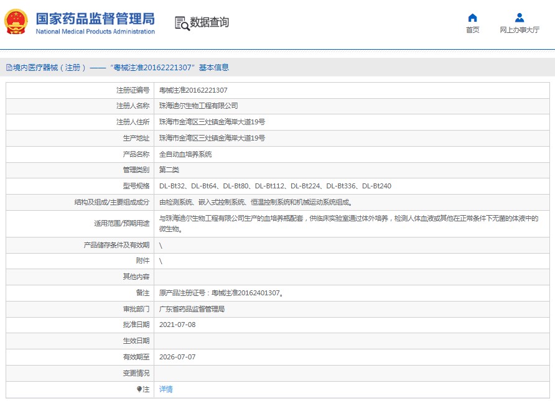Image resolution: width=555 pixels, height=401 pixels.
Task: Click the 首页 label
Action: click(x=472, y=30)
